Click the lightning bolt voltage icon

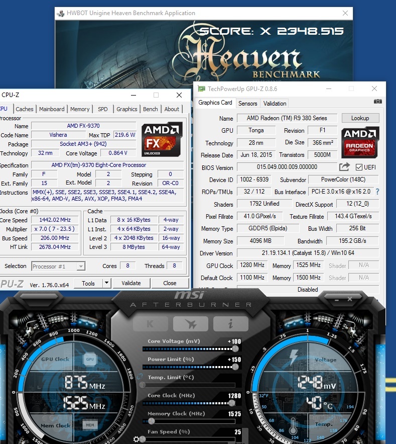click(294, 357)
